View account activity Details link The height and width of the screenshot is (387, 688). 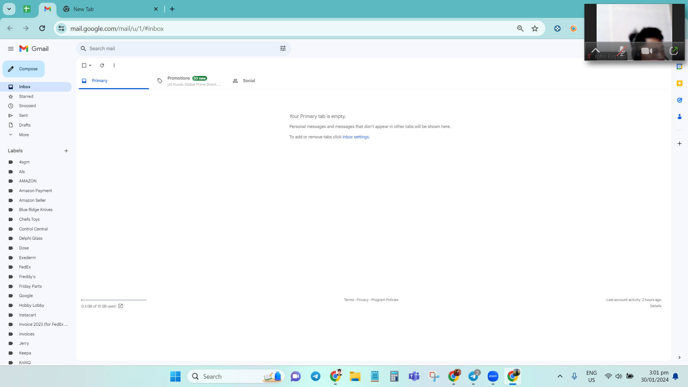[x=655, y=306]
